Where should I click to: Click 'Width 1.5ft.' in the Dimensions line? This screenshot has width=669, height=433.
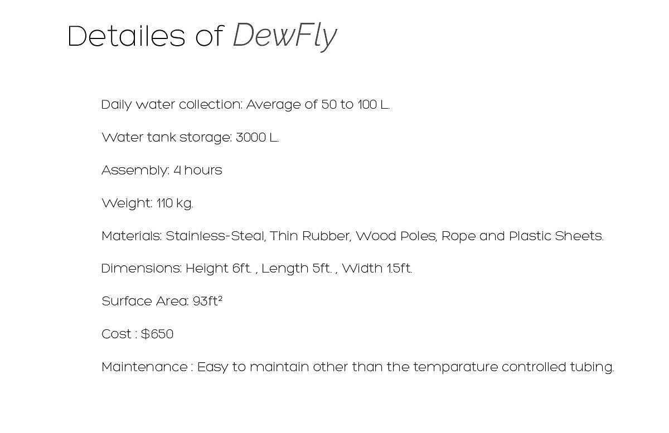[x=377, y=269]
